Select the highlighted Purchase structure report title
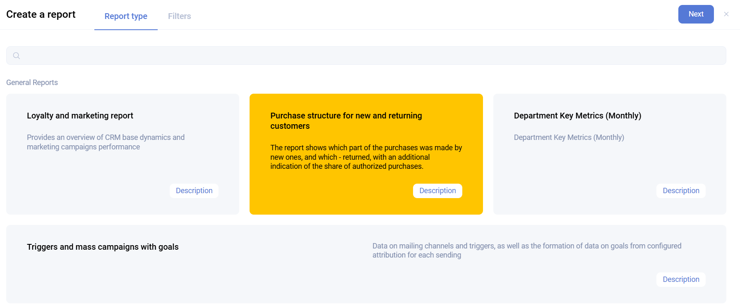Screen dimensions: 740x305 point(346,121)
